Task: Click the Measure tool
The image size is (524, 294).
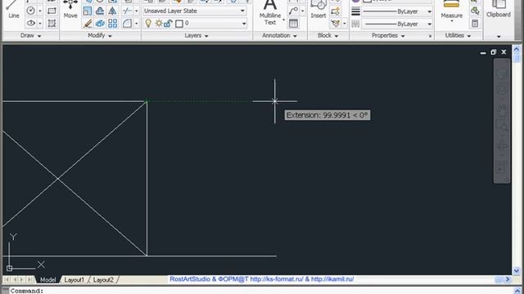Action: 451,9
